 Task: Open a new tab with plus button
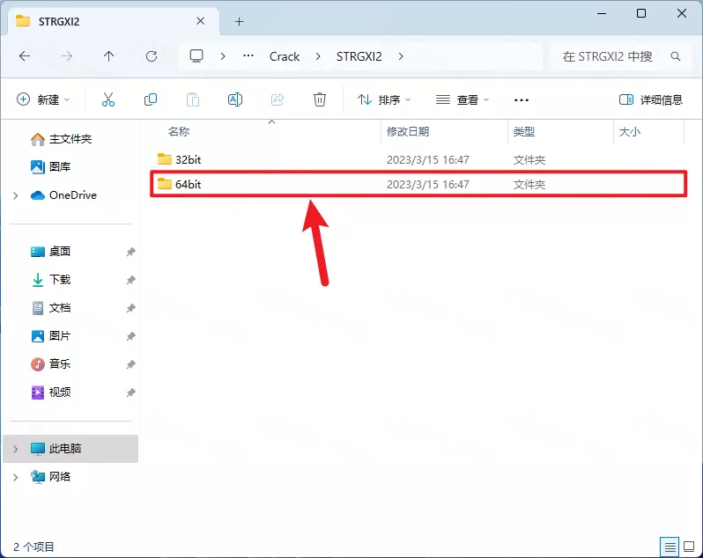(239, 21)
